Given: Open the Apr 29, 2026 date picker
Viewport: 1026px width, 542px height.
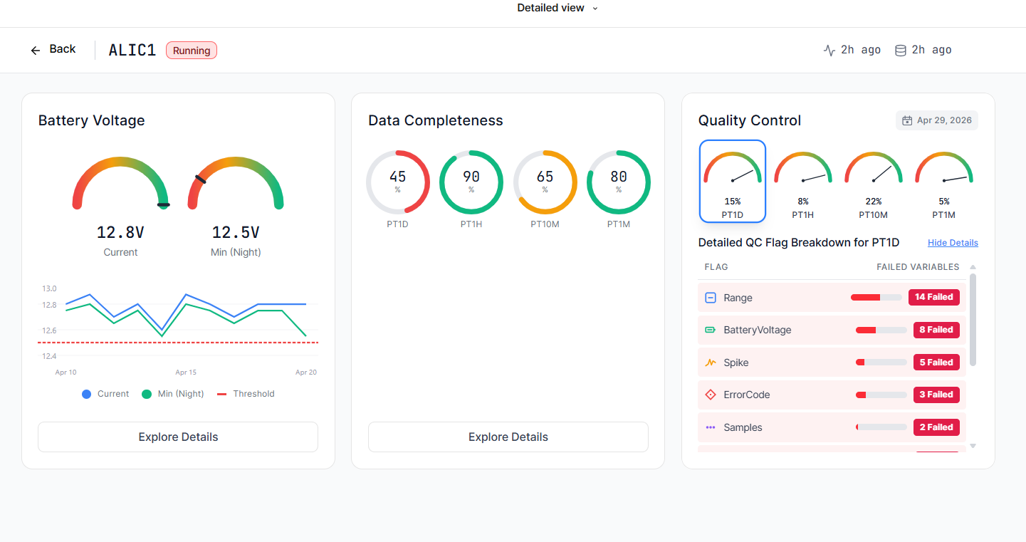Looking at the screenshot, I should click(937, 120).
